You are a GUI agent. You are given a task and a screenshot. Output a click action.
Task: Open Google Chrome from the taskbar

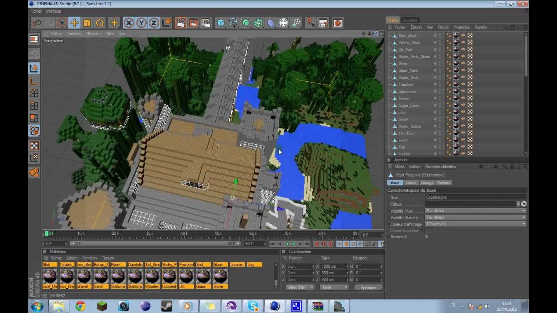tap(81, 306)
